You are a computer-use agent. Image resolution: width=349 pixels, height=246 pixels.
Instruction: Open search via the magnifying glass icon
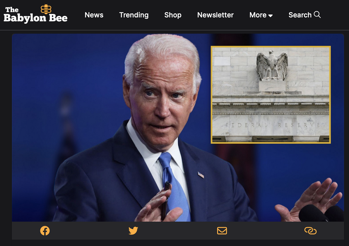pyautogui.click(x=317, y=15)
